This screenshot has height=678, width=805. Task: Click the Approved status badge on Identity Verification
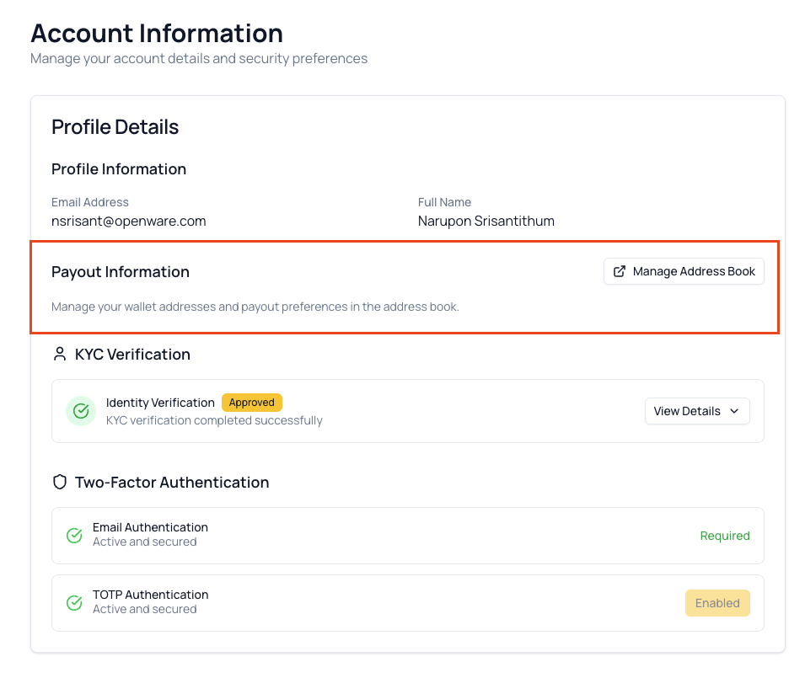click(x=252, y=403)
